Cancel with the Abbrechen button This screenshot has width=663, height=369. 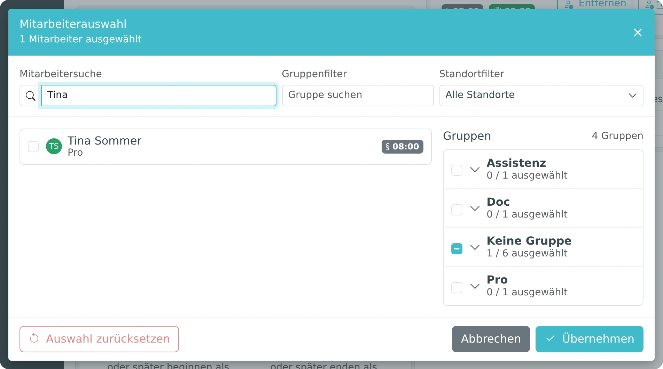click(x=491, y=339)
